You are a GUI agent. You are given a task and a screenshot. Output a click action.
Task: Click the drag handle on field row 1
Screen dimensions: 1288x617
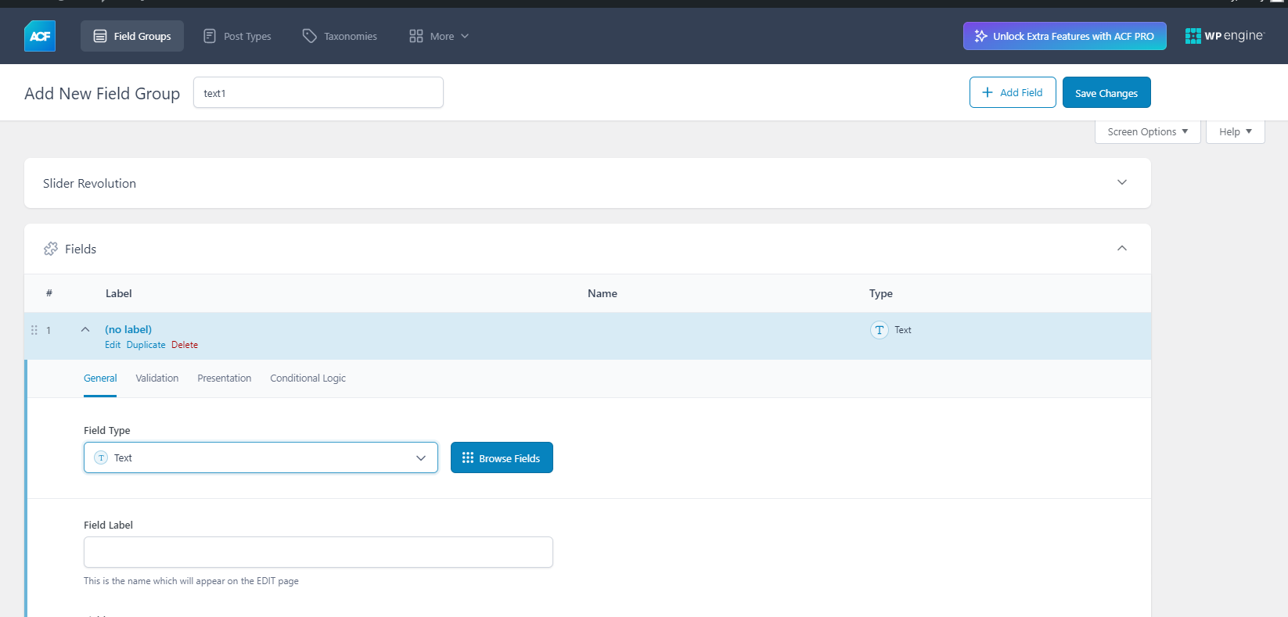pyautogui.click(x=34, y=330)
